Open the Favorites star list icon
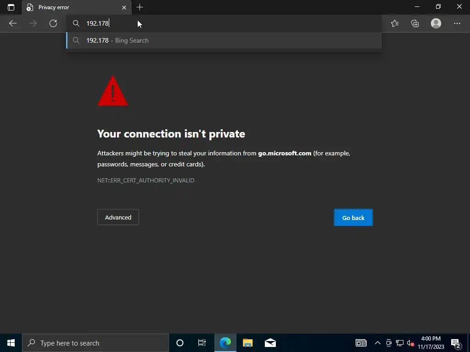 coord(395,23)
